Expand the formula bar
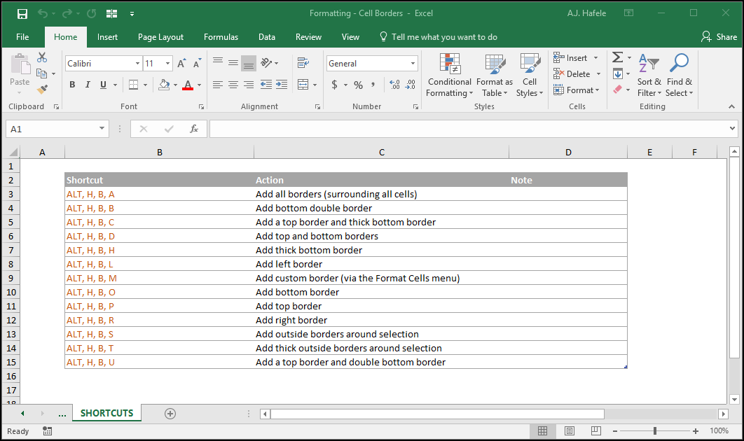The height and width of the screenshot is (441, 744). 732,129
